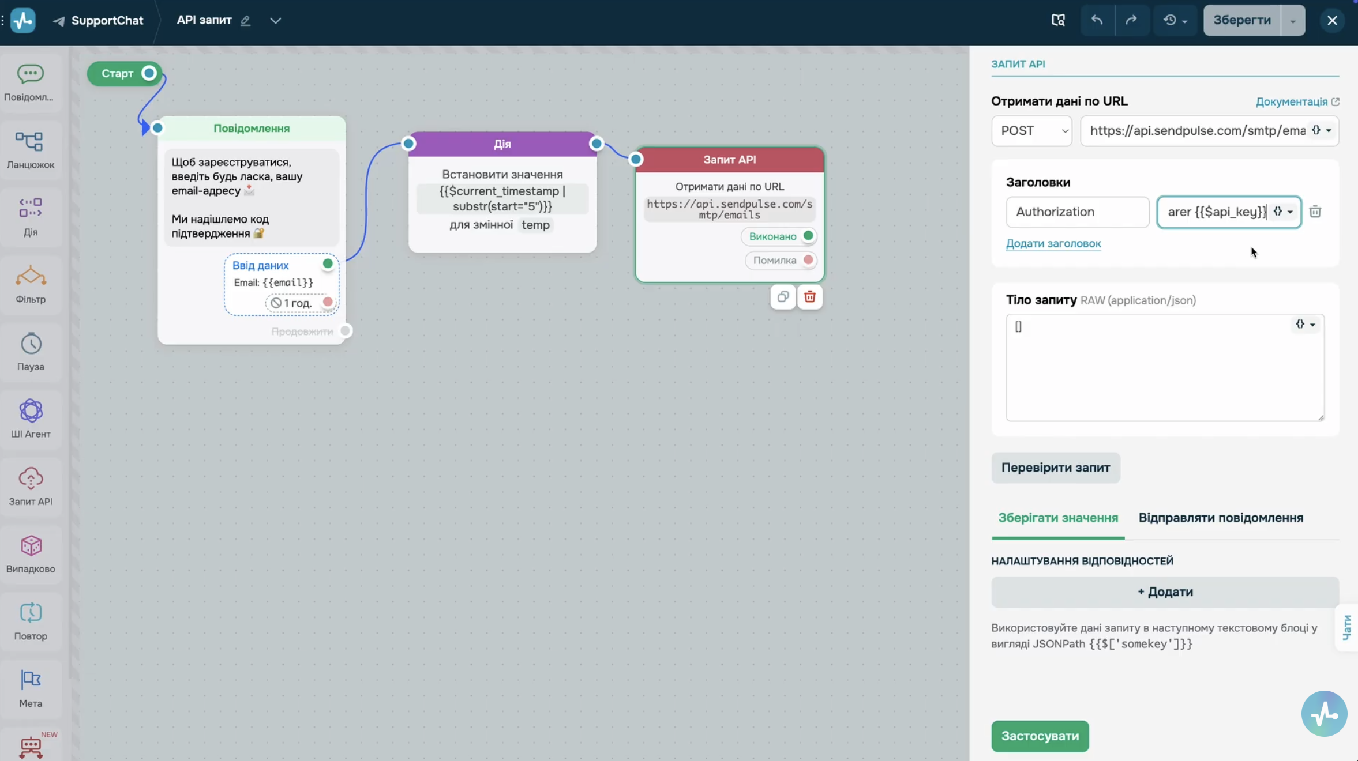
Task: Click the SendPulse logo icon
Action: [23, 20]
